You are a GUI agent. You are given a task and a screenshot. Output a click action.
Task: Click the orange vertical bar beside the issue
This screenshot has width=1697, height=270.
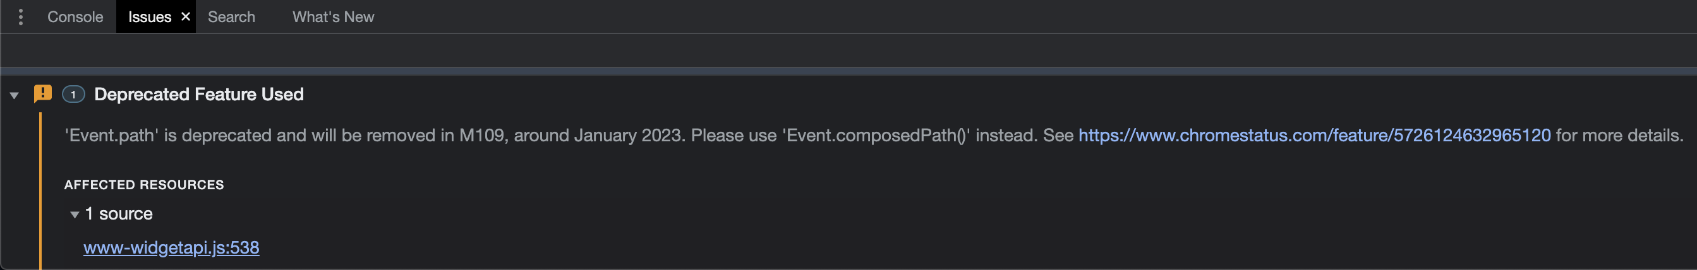[40, 191]
